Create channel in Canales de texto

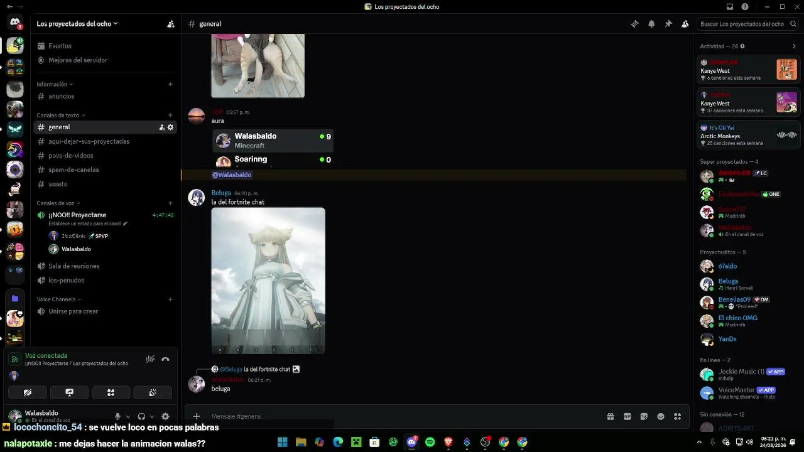click(170, 116)
